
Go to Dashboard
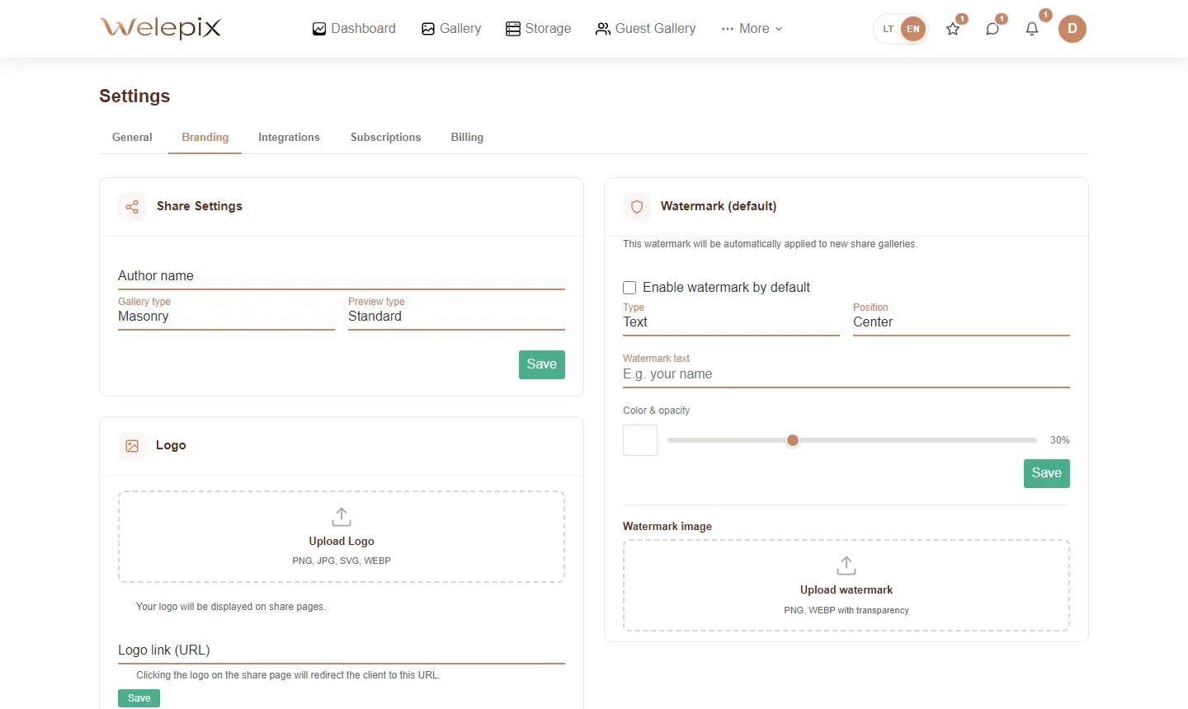(354, 29)
